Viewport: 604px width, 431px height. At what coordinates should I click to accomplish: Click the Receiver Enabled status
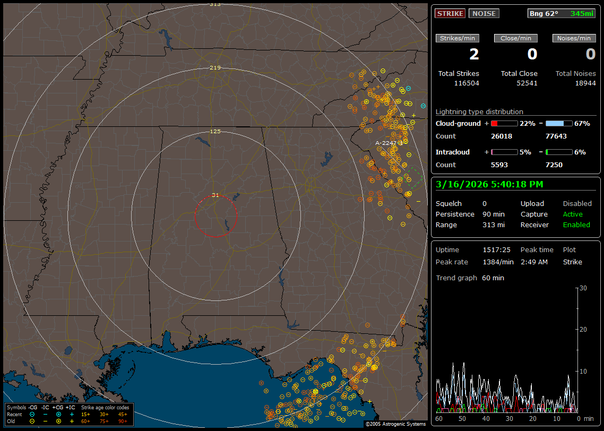(576, 225)
